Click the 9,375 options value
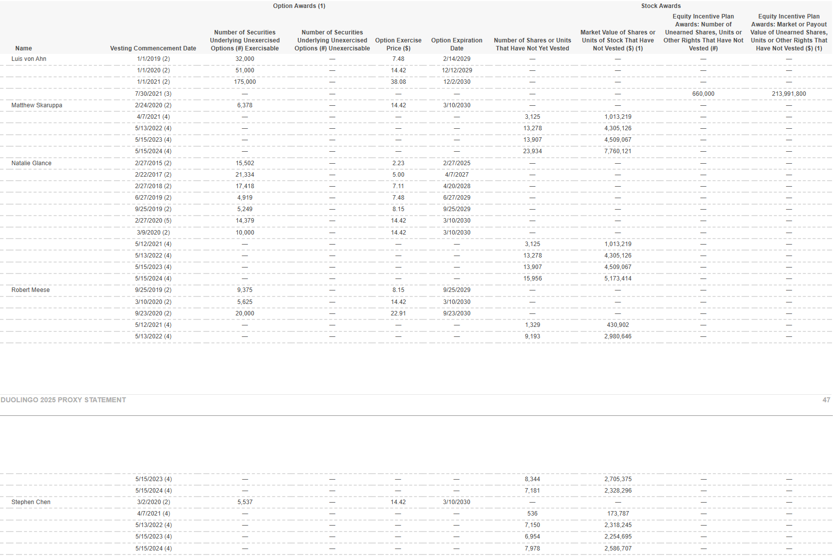The image size is (833, 558). pos(245,290)
